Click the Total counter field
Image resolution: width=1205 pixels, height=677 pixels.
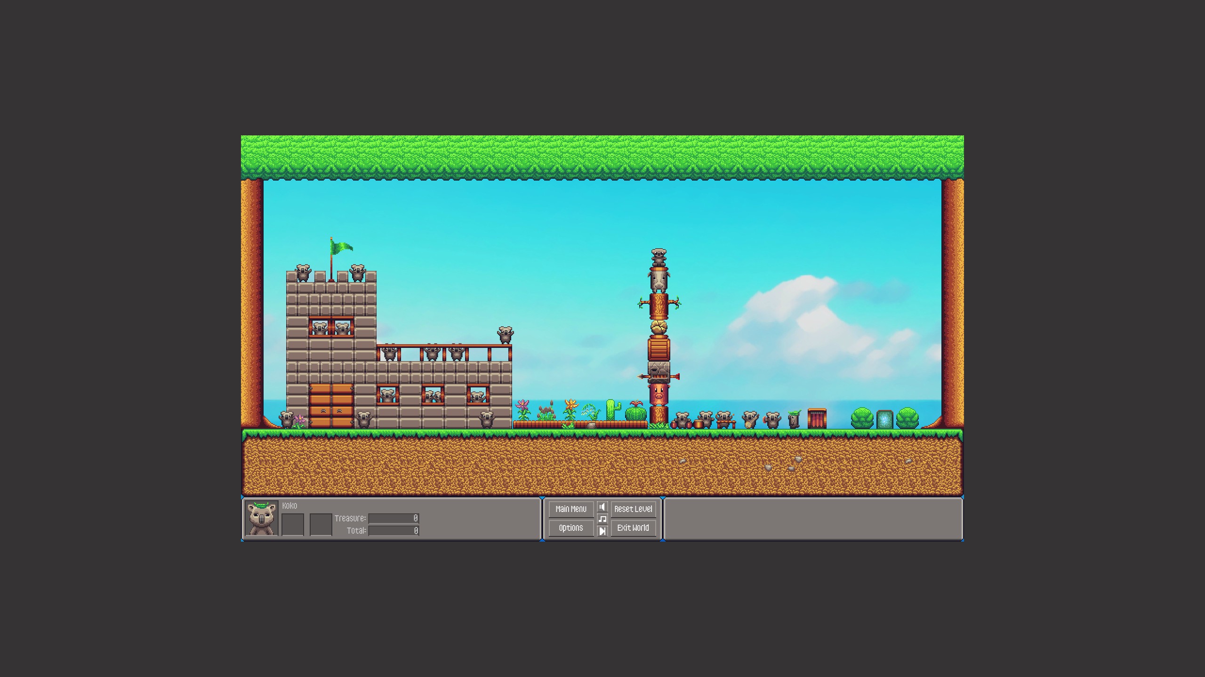[394, 530]
